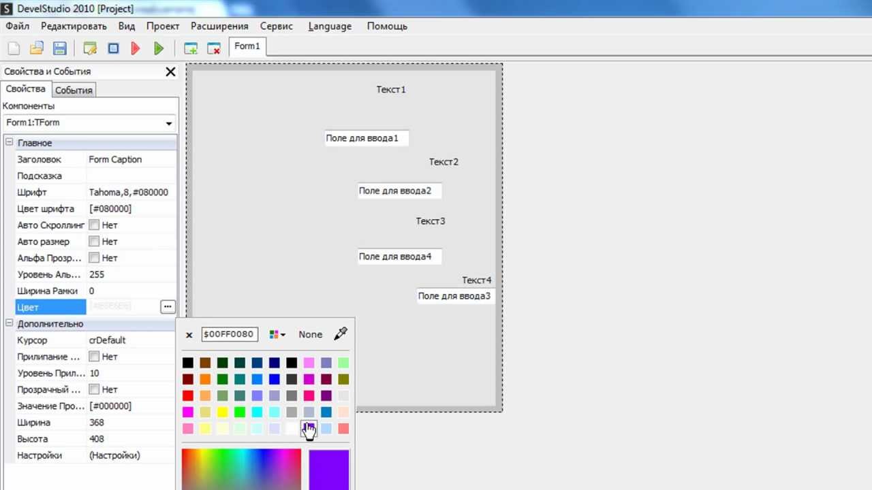Pick the bright yellow color swatch
Viewport: 872px width, 490px height.
coord(222,412)
